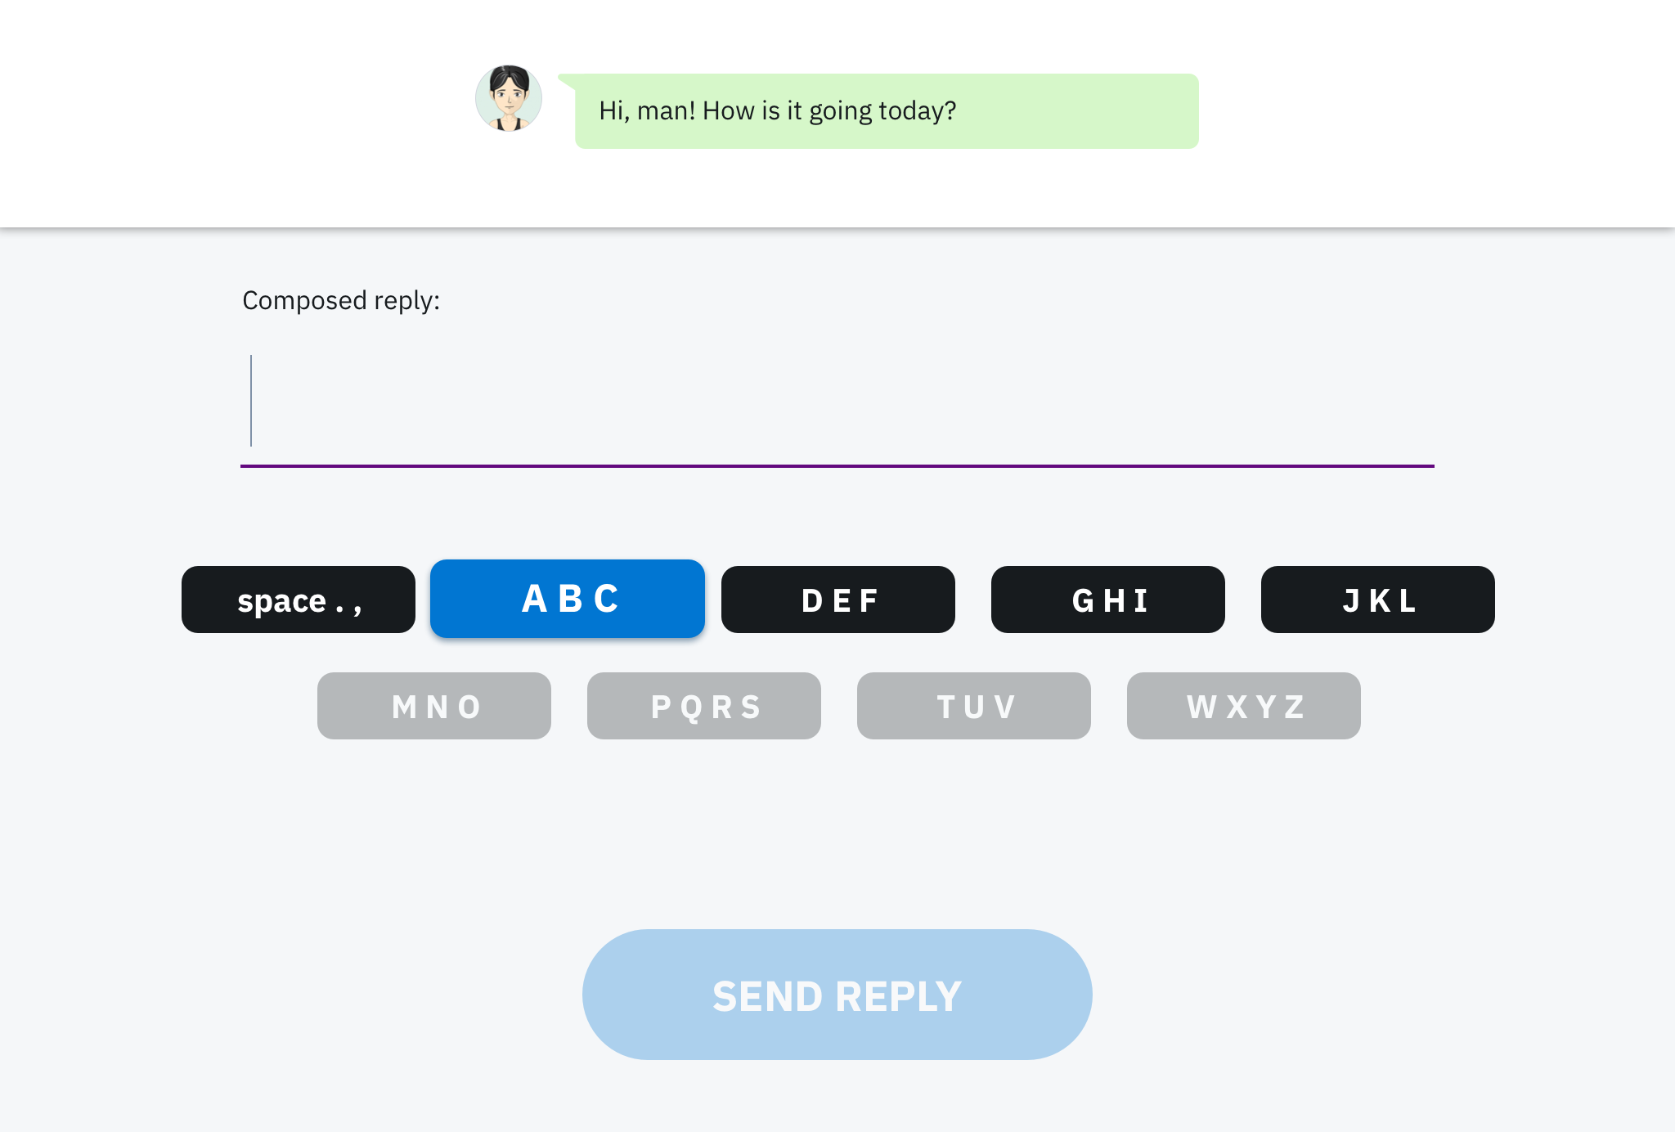Select the G H I key
The height and width of the screenshot is (1132, 1675).
pyautogui.click(x=1107, y=600)
